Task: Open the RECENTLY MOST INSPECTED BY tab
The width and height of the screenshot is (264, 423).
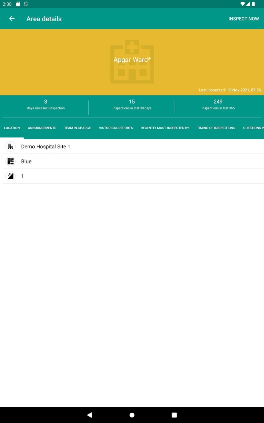Action: 165,128
